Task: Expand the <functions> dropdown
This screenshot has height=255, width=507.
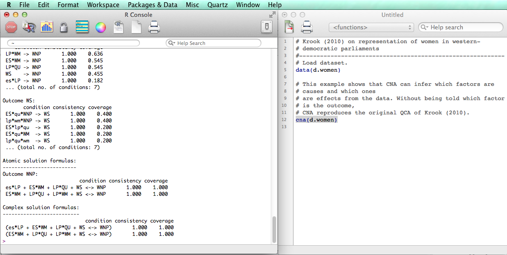Action: coord(372,28)
